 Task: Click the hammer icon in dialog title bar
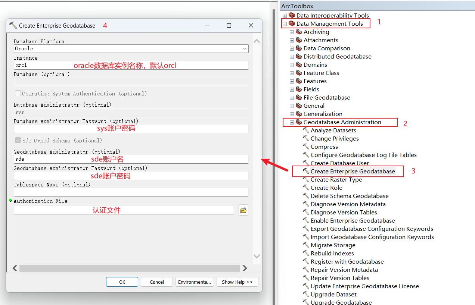[x=13, y=25]
